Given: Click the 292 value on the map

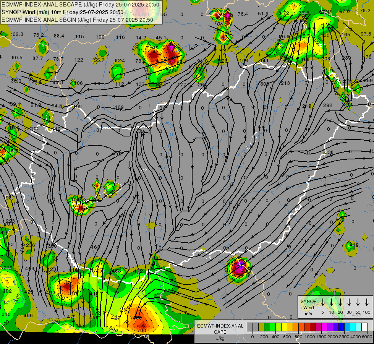Looking at the screenshot, I should pos(328,105).
